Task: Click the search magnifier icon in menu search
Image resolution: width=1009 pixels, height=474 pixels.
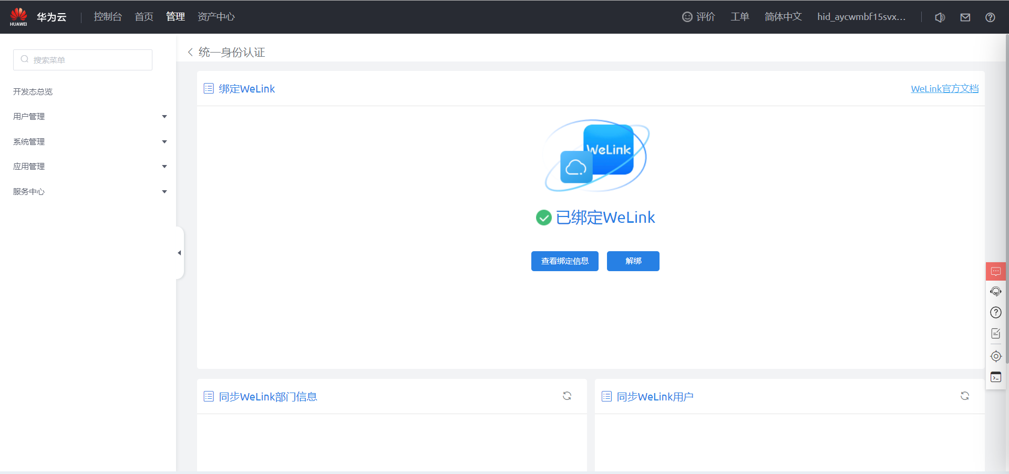Action: tap(25, 59)
